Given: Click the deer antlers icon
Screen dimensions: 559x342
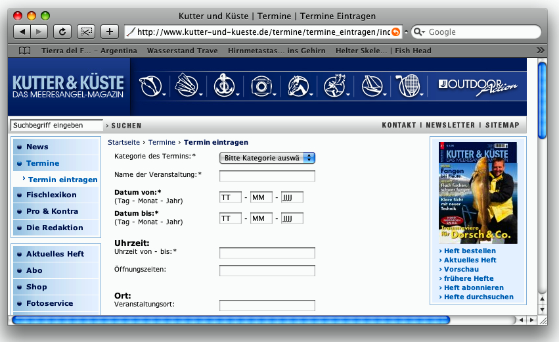Looking at the screenshot, I should click(x=336, y=85).
